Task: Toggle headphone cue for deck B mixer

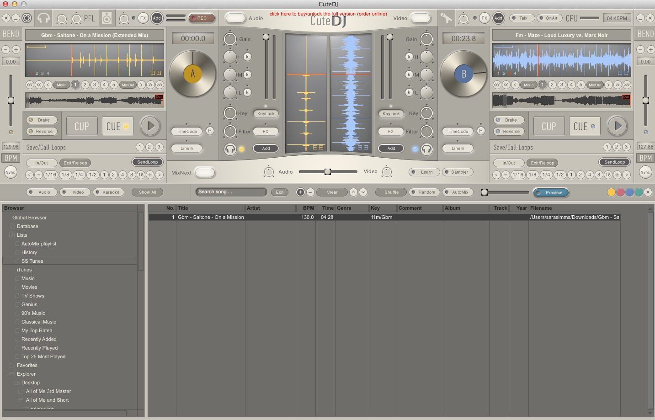Action: pyautogui.click(x=426, y=149)
